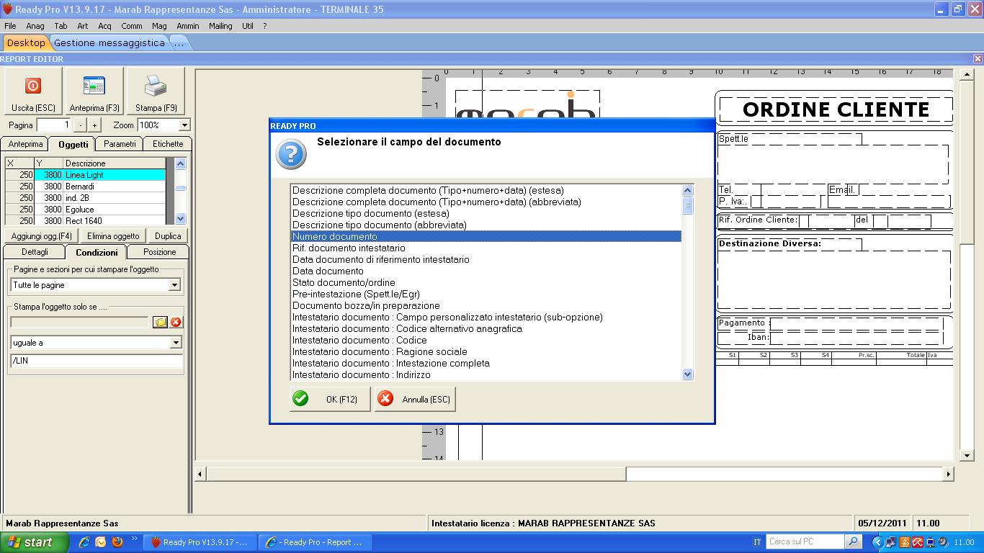Open the orange mail quick launch icon

101,542
